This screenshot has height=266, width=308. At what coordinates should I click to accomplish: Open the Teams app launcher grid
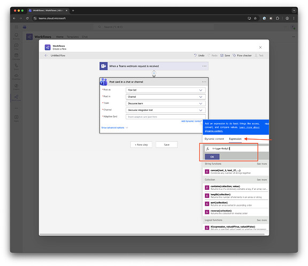[x=16, y=27]
